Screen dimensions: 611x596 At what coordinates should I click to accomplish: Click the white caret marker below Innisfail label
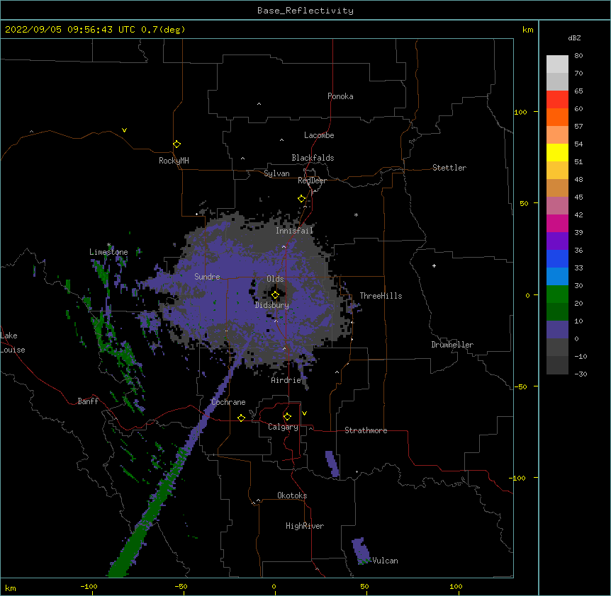click(x=284, y=246)
